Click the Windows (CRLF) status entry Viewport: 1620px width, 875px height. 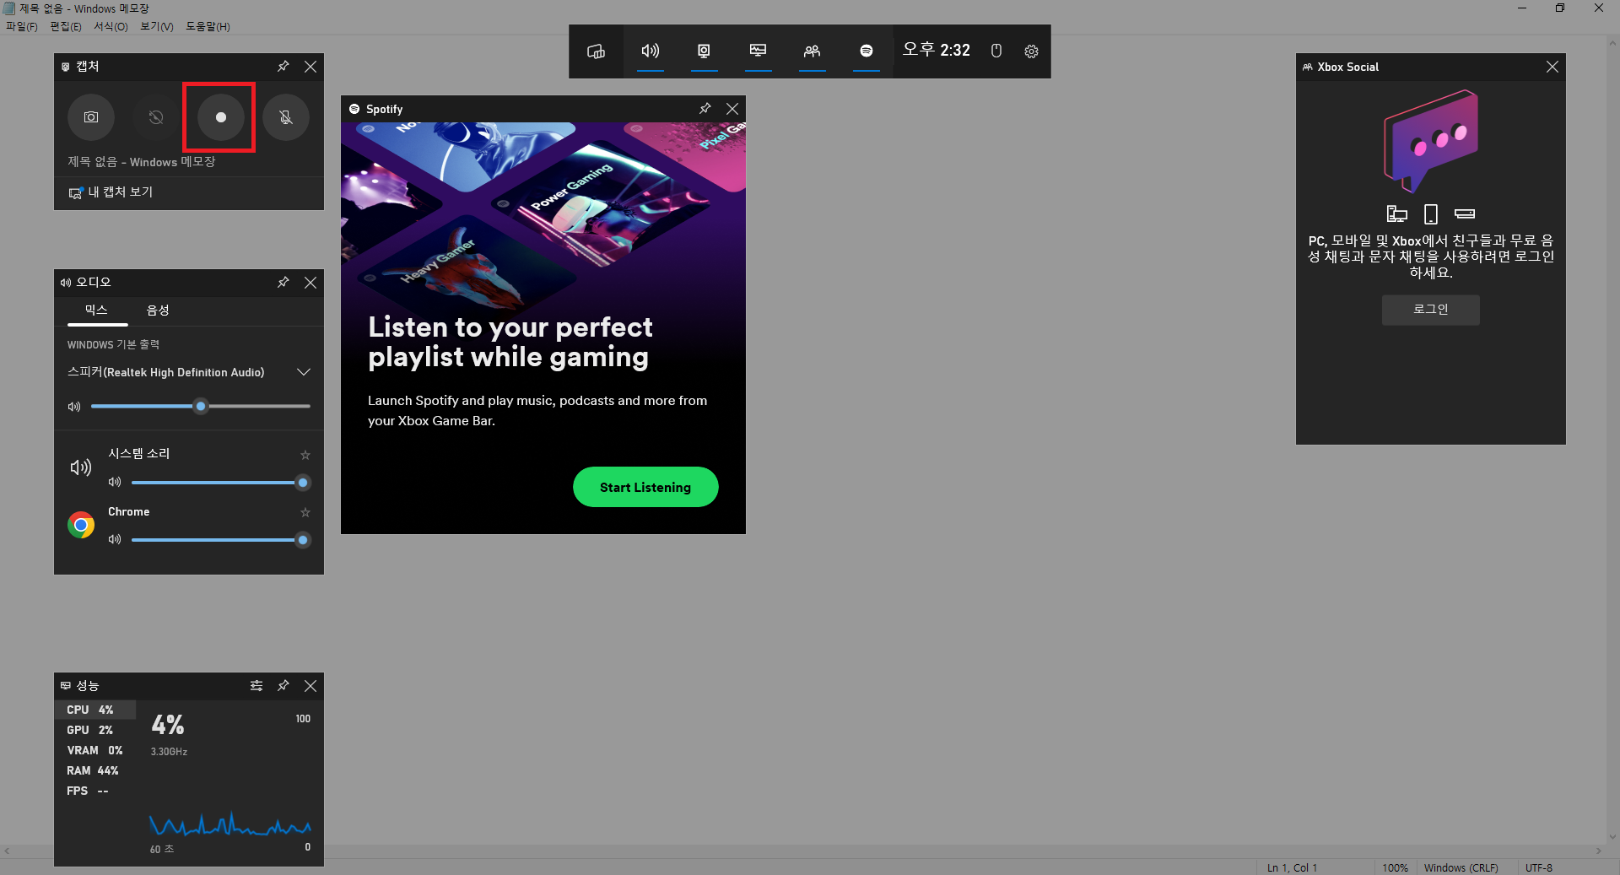pyautogui.click(x=1461, y=867)
